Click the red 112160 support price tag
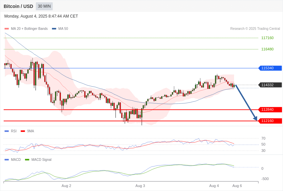 coord(270,121)
